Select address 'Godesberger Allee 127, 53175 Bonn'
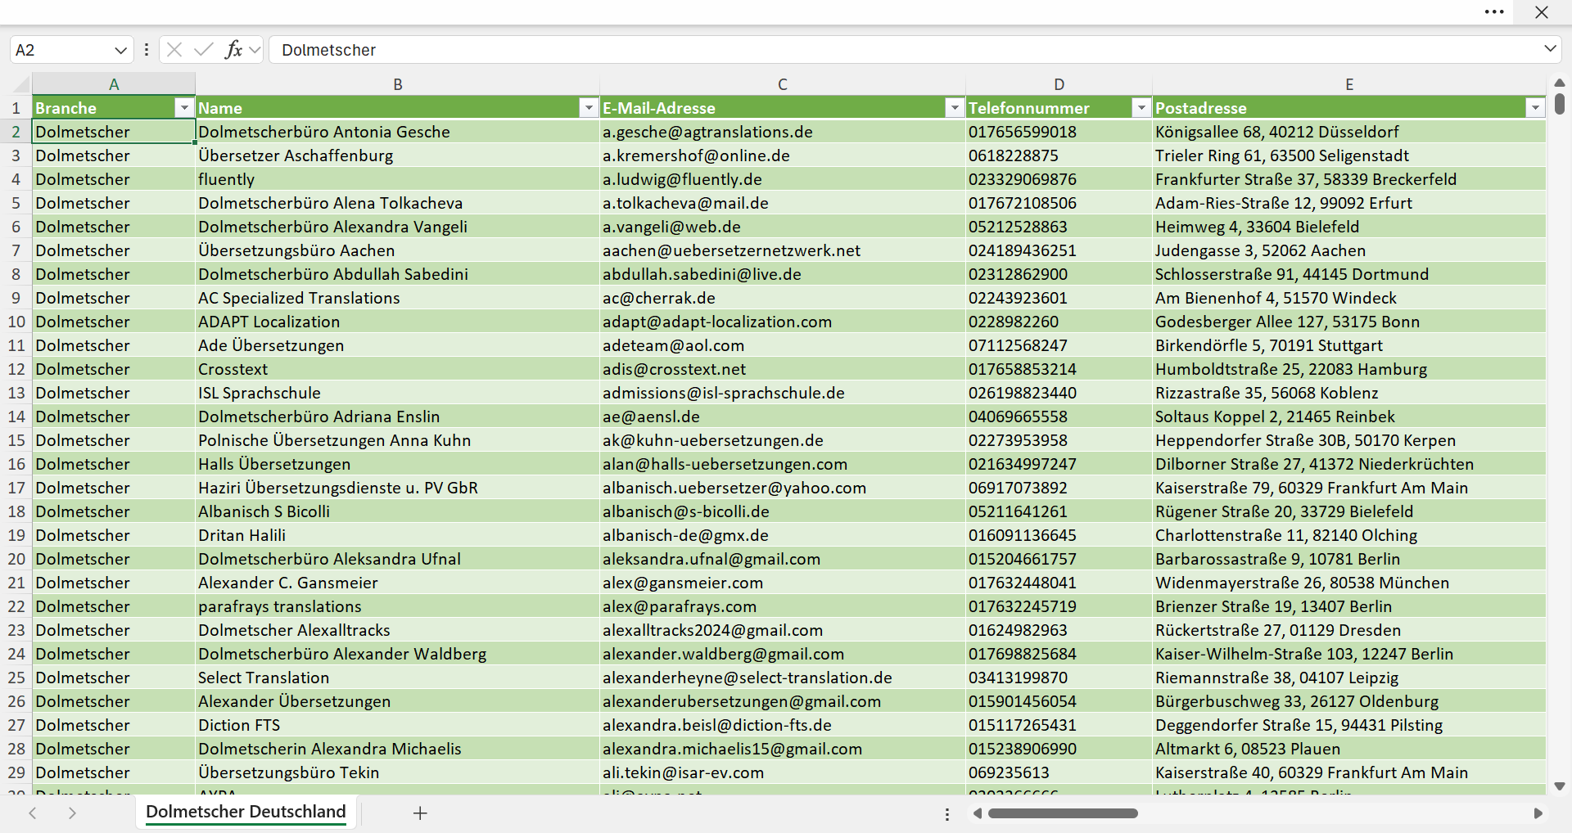 [x=1349, y=322]
